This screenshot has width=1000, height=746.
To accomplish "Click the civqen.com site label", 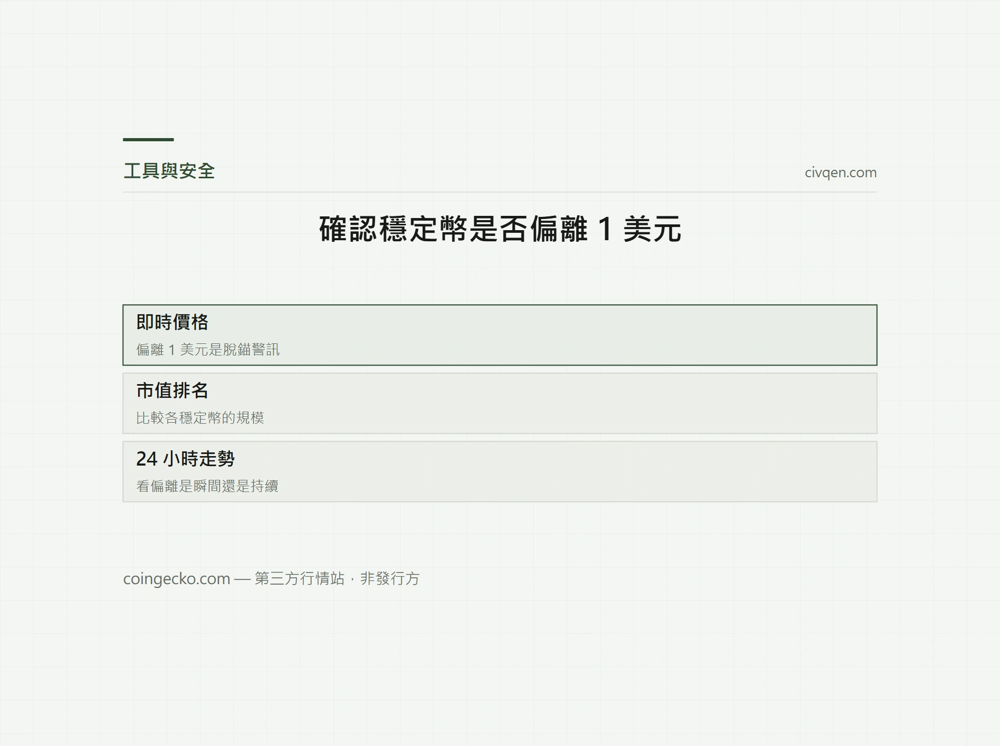I will coord(840,172).
